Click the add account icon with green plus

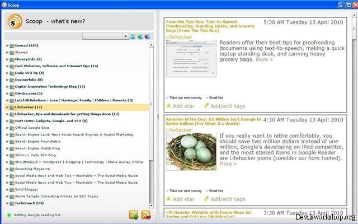click(x=140, y=36)
